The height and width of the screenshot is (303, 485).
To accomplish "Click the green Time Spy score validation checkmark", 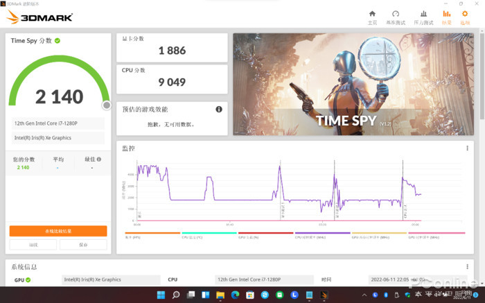I will [x=58, y=40].
